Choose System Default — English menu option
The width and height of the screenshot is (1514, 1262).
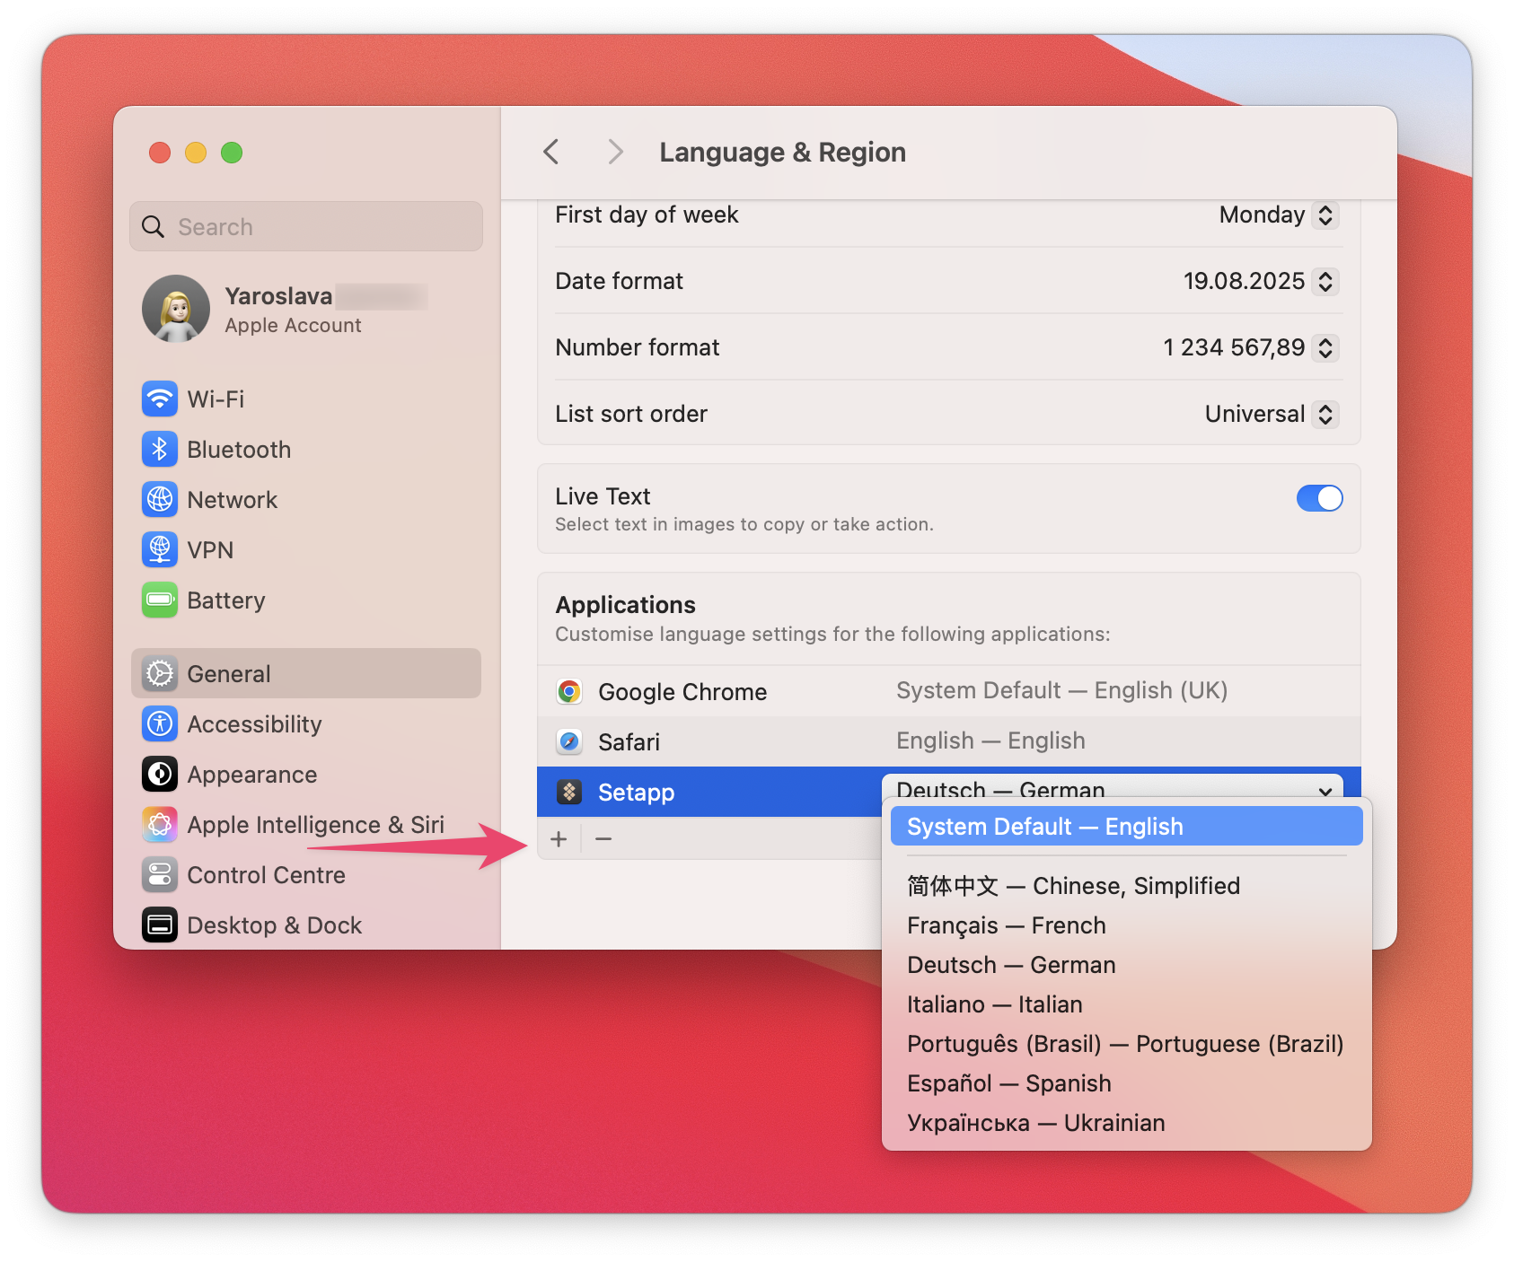1127,826
